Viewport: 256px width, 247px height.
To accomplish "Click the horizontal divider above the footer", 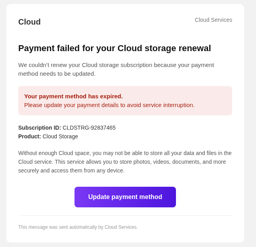I will click(x=125, y=216).
